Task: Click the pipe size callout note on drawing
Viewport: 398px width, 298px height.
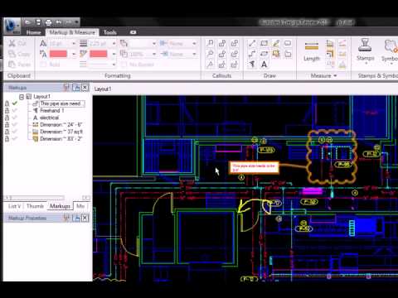Action: coord(254,168)
